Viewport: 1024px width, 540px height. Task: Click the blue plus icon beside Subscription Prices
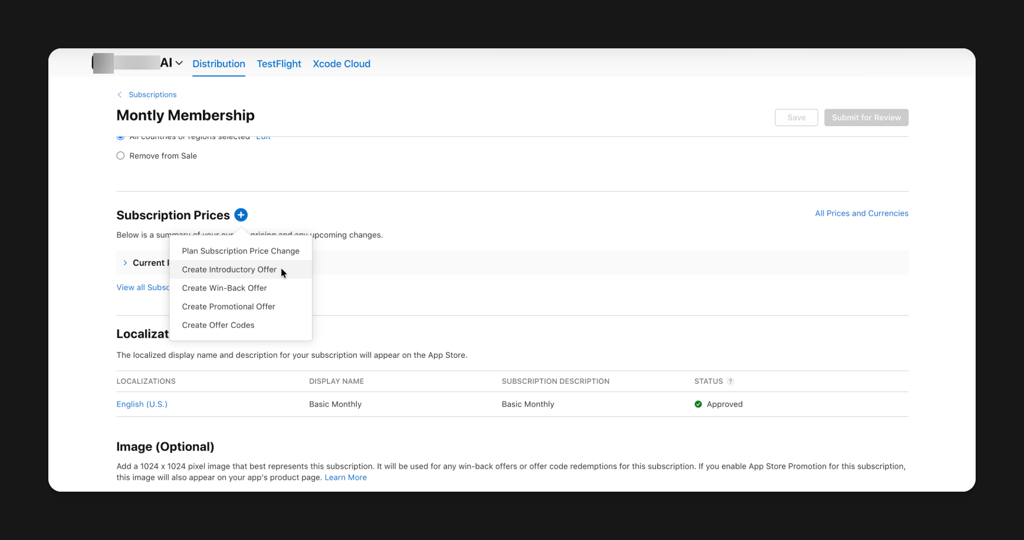241,215
